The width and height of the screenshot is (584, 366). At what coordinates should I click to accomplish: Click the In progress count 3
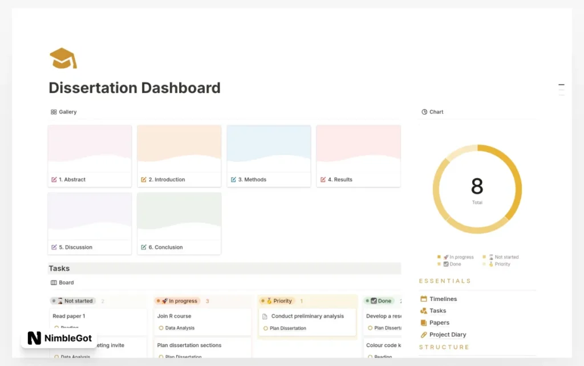(208, 301)
